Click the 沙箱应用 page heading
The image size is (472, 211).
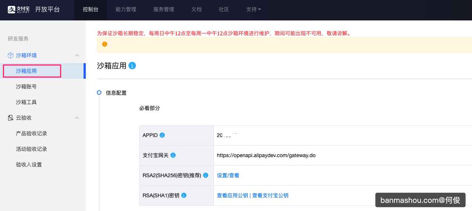point(111,66)
